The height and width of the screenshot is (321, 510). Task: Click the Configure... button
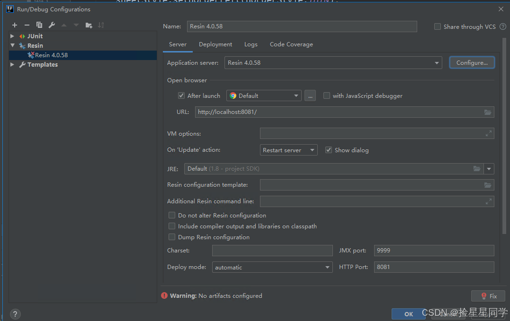click(x=472, y=63)
